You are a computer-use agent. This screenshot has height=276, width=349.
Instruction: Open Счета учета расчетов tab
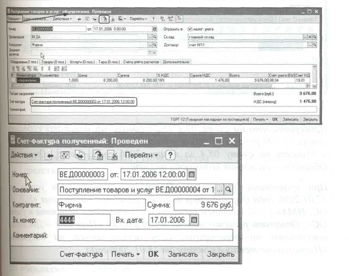click(x=141, y=62)
